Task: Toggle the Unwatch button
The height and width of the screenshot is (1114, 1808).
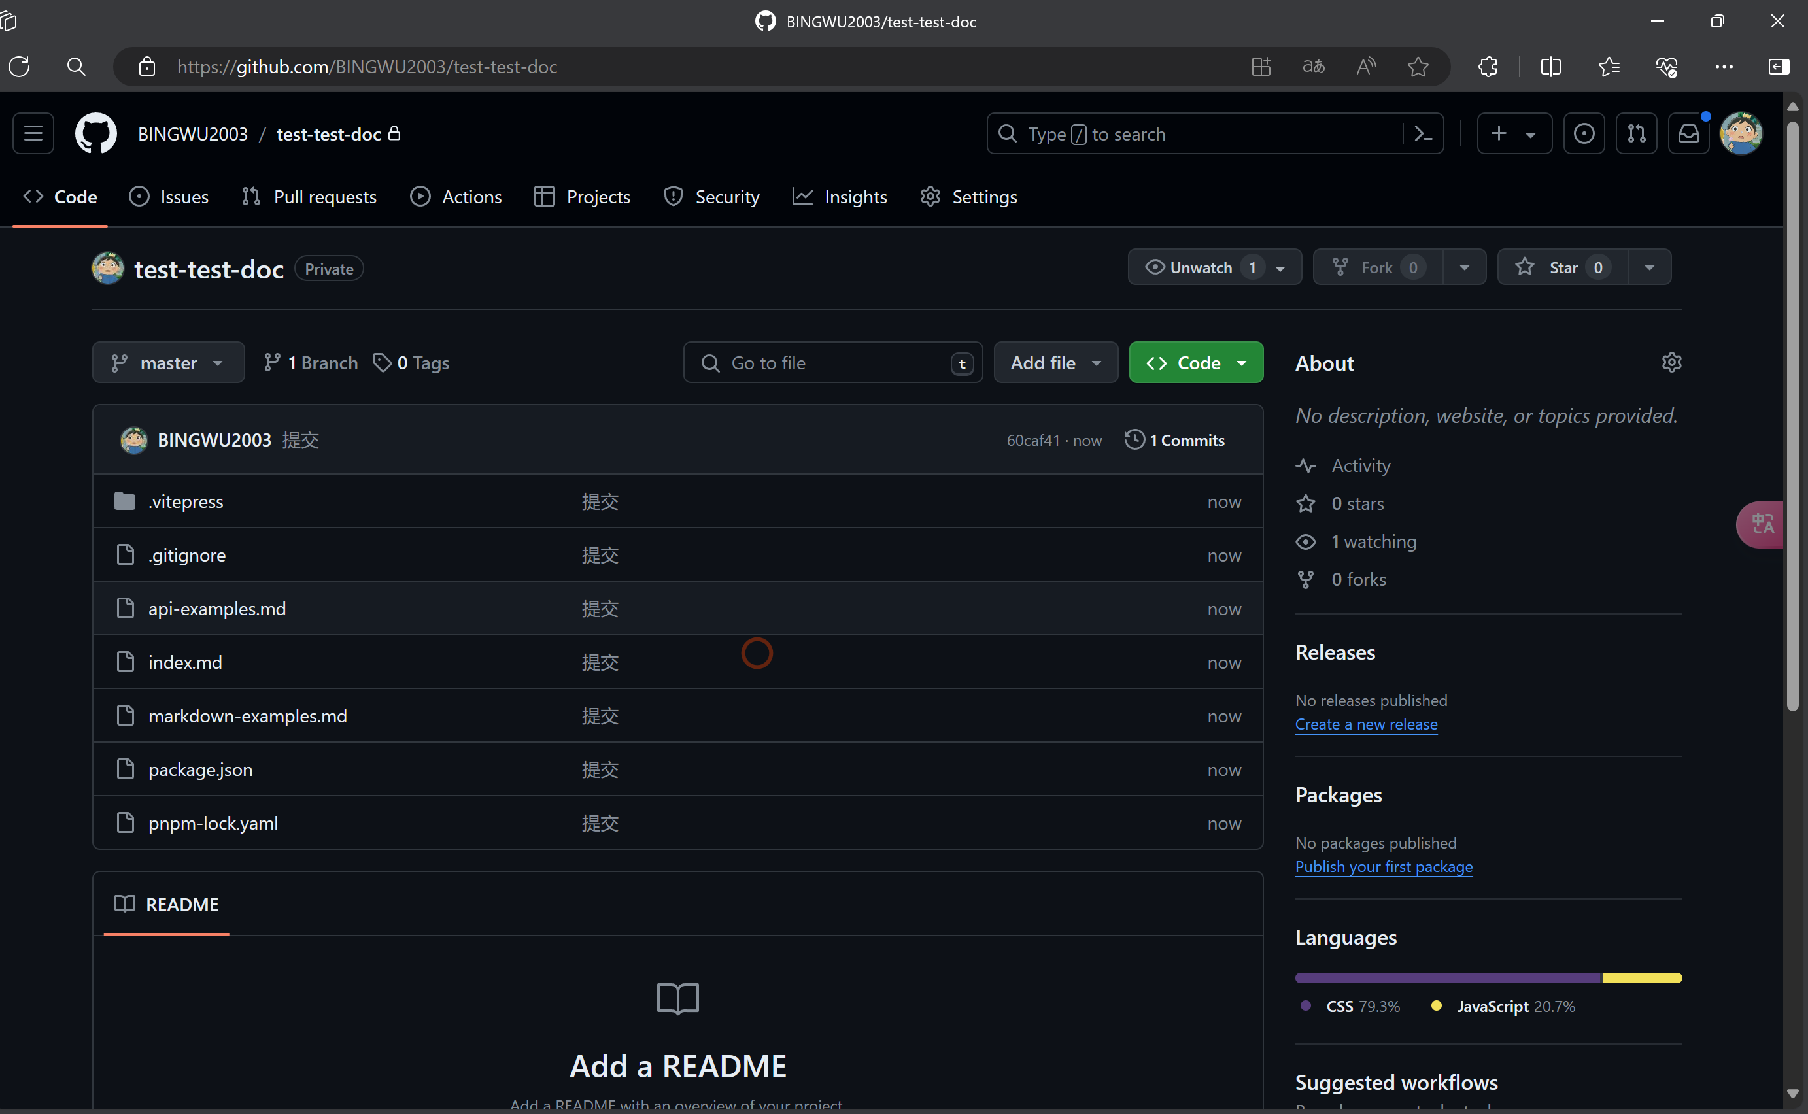Action: pos(1200,267)
